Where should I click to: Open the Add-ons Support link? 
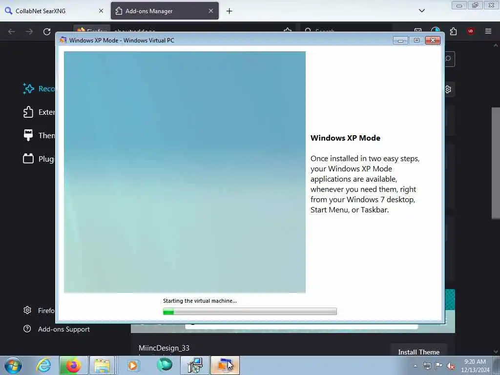57,329
